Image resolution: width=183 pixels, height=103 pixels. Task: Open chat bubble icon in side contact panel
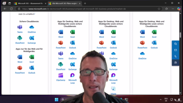tap(176, 44)
